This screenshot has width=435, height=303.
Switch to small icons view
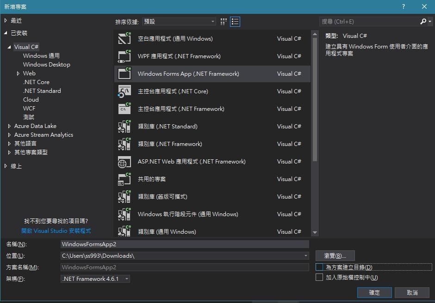tap(224, 22)
